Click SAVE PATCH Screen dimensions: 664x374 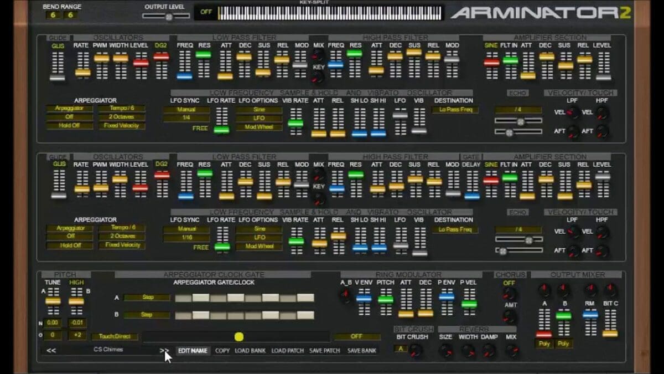click(x=325, y=351)
